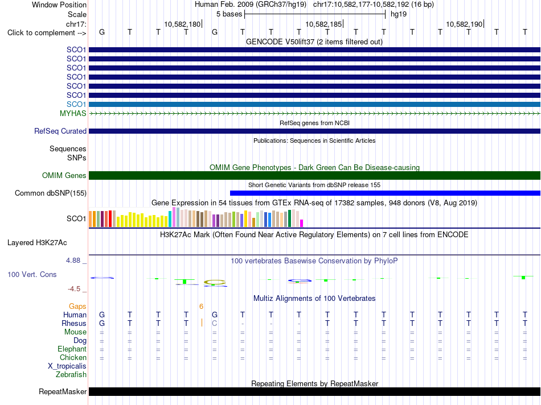Click the 10,582,185 ruler position marker

[324, 24]
